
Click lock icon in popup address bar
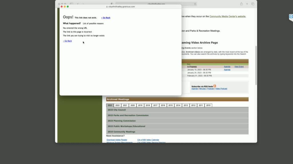click(107, 7)
